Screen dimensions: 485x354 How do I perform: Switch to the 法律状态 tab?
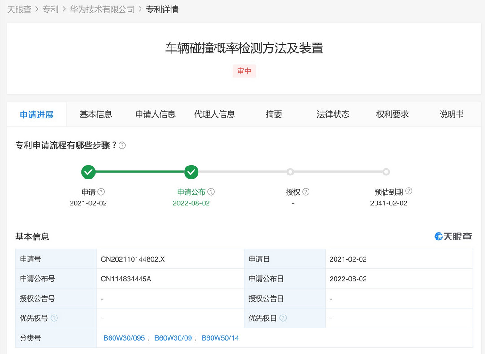tap(333, 114)
